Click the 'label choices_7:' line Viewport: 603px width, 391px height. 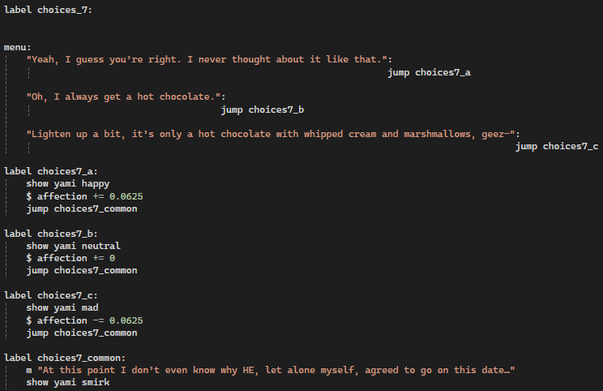[48, 10]
